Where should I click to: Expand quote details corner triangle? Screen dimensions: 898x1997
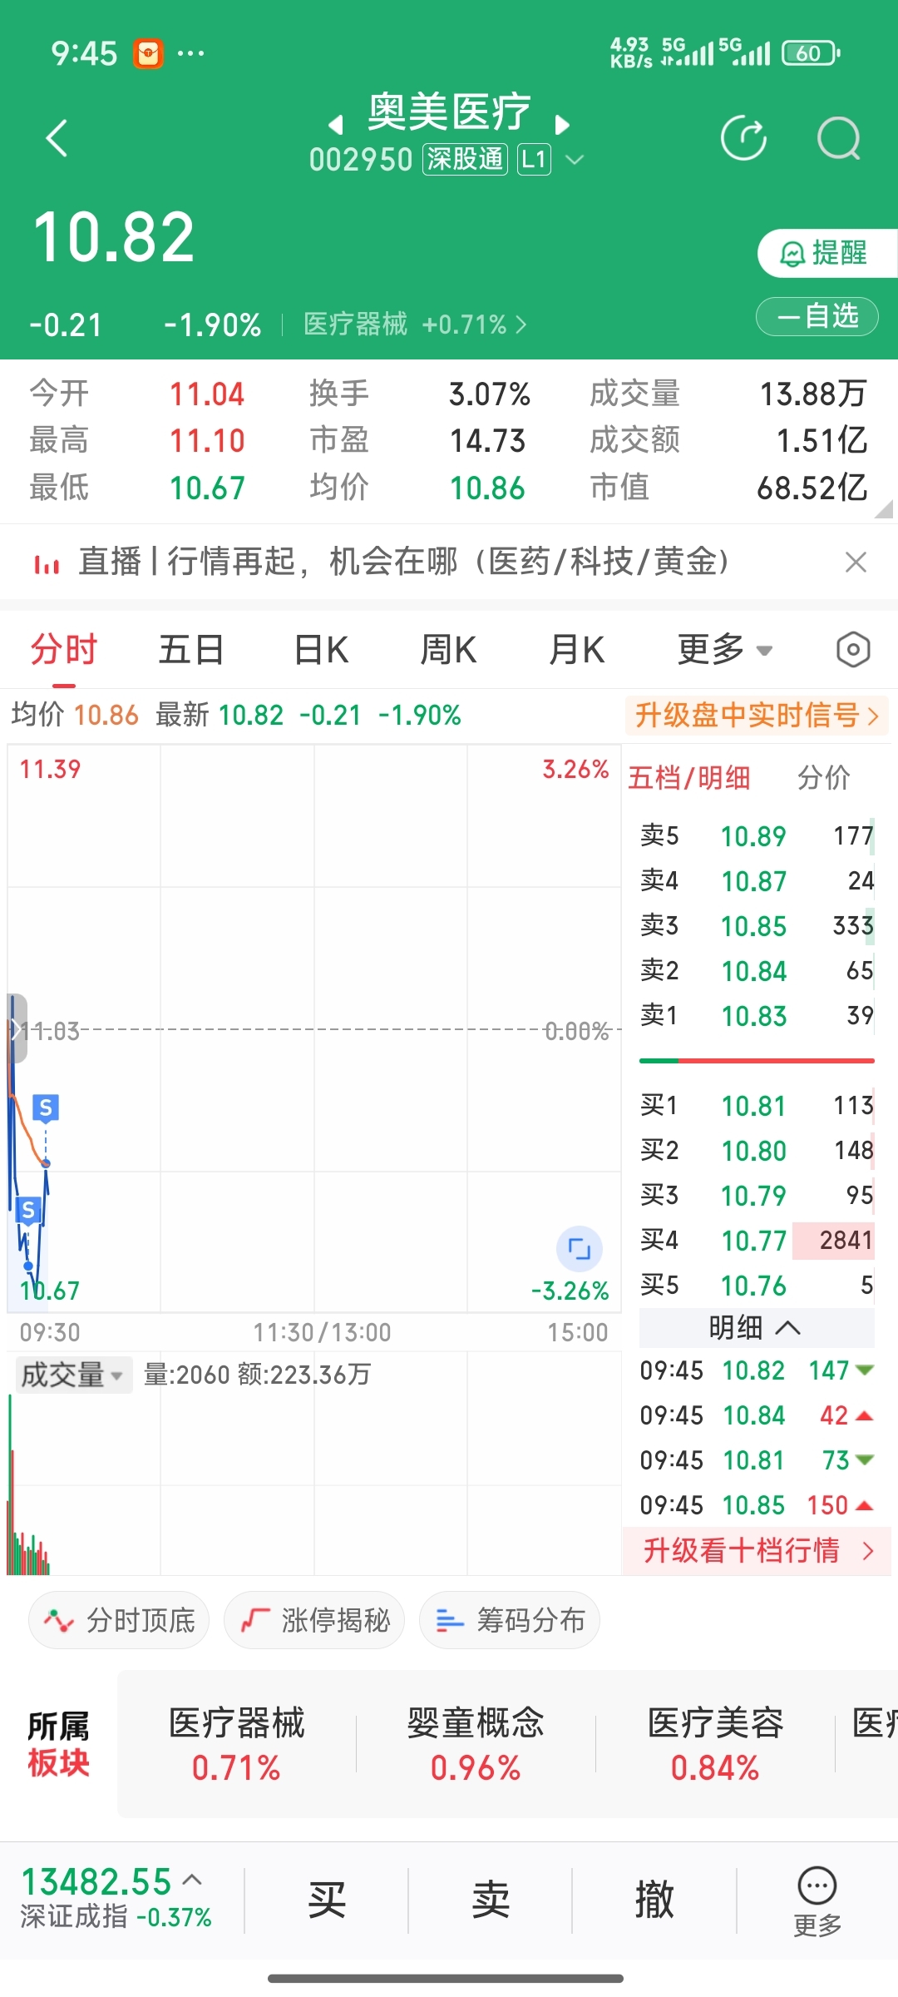[884, 508]
